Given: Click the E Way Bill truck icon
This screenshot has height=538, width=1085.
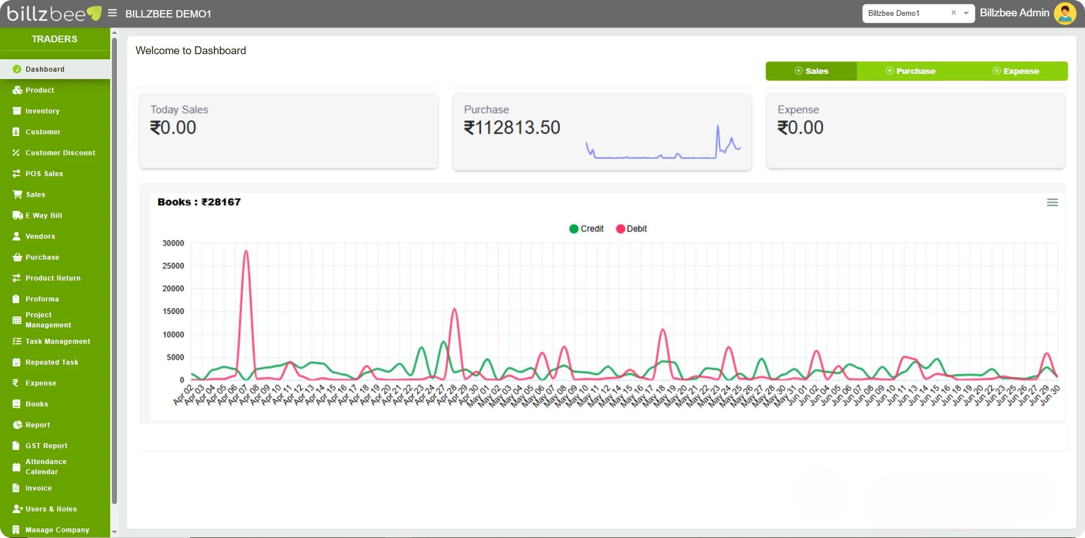Looking at the screenshot, I should click(17, 216).
